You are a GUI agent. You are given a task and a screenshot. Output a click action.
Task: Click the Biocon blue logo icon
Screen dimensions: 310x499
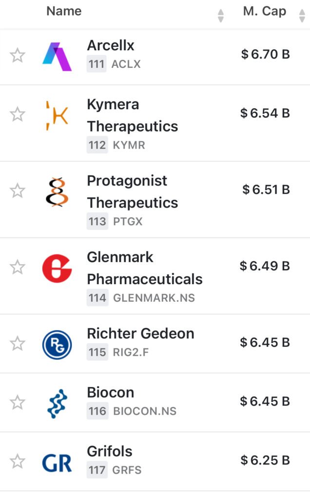57,403
